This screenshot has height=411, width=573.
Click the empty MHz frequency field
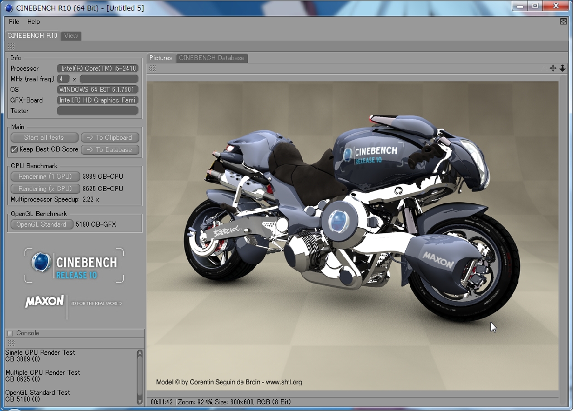[109, 79]
